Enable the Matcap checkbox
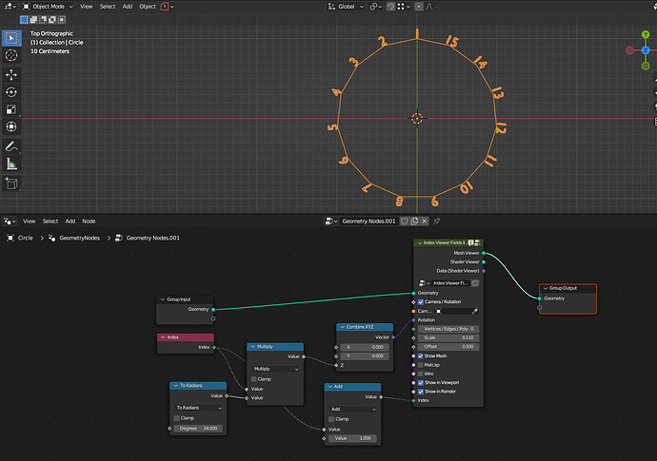This screenshot has width=657, height=461. click(421, 365)
